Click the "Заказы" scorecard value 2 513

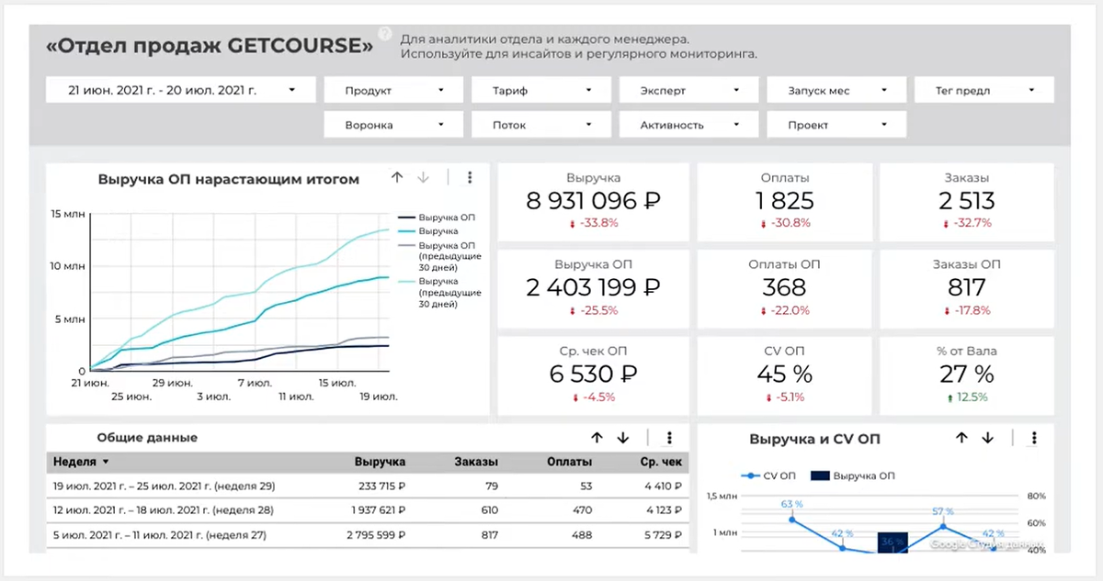point(967,201)
